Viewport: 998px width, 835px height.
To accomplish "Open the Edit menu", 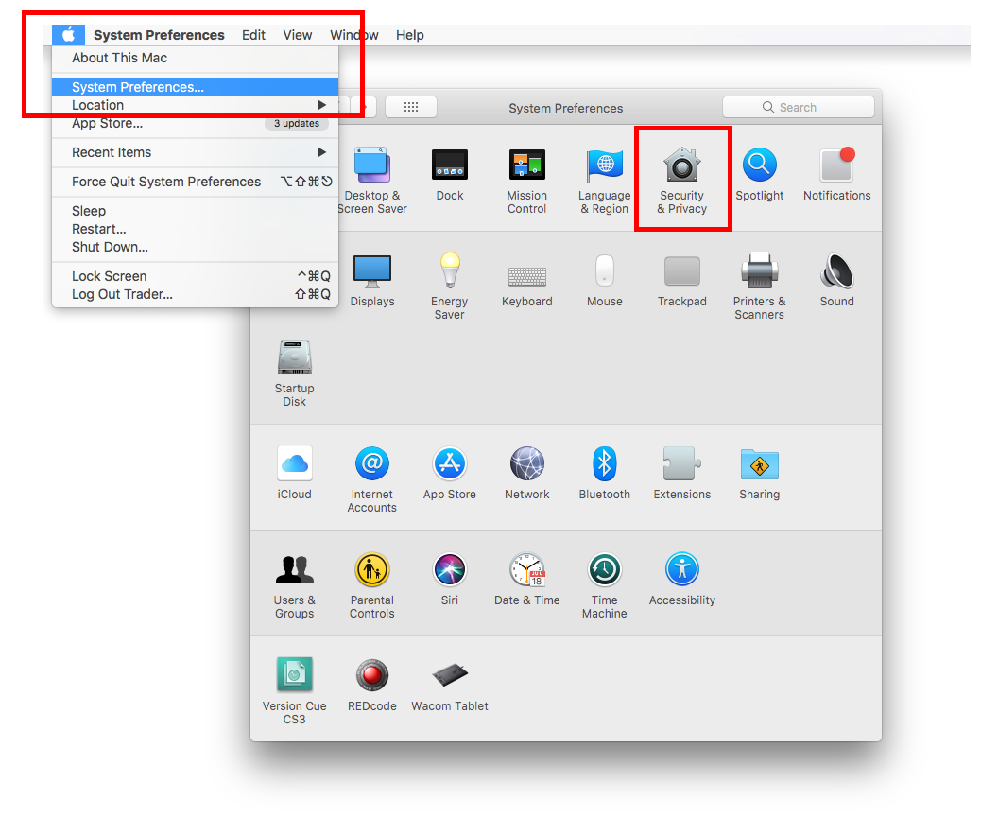I will tap(253, 35).
